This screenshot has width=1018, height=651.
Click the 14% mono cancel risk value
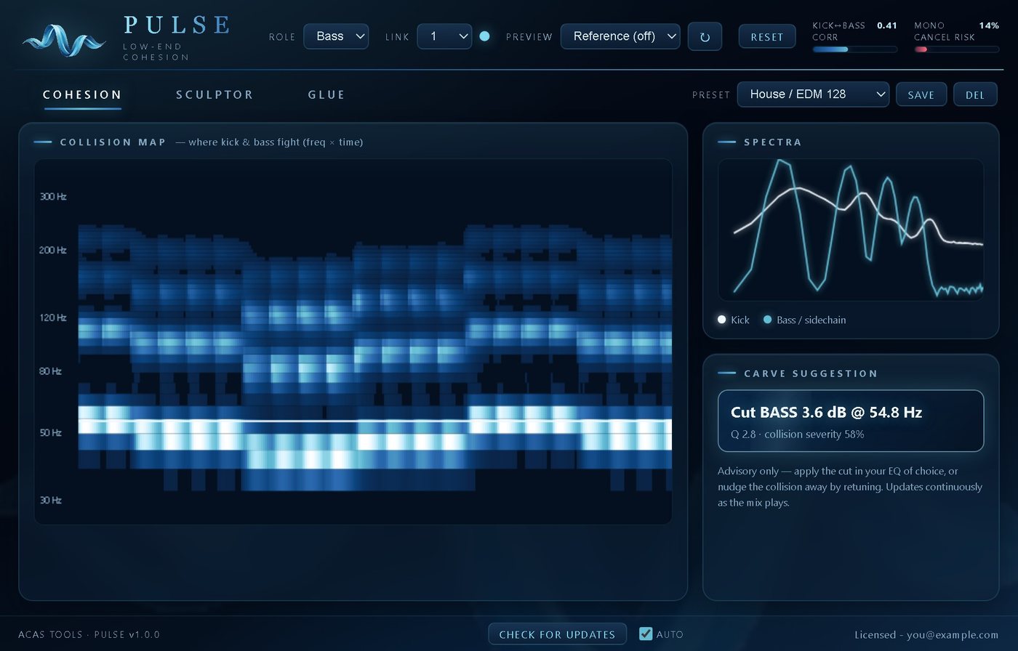pos(989,25)
